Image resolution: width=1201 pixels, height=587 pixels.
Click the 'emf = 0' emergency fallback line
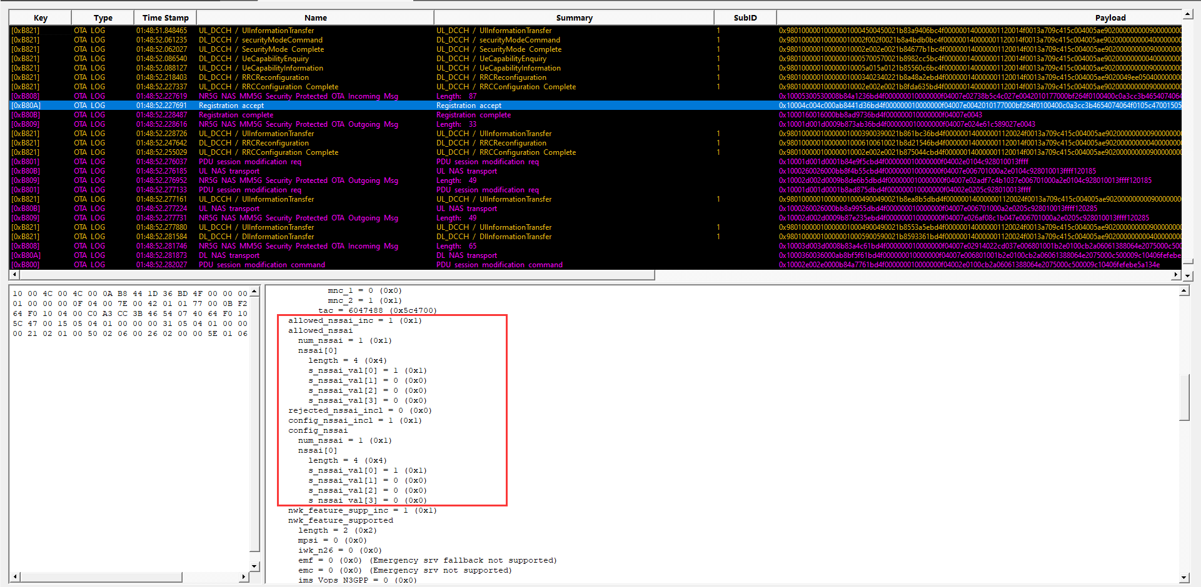pyautogui.click(x=427, y=560)
